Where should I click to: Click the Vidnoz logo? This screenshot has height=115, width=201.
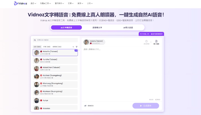21,3
